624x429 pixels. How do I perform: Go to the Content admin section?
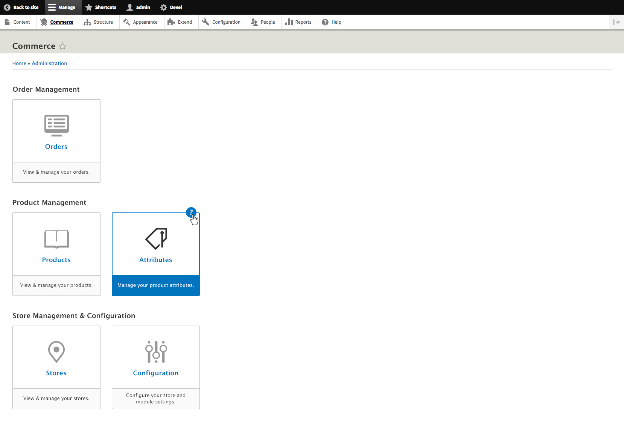pos(17,22)
